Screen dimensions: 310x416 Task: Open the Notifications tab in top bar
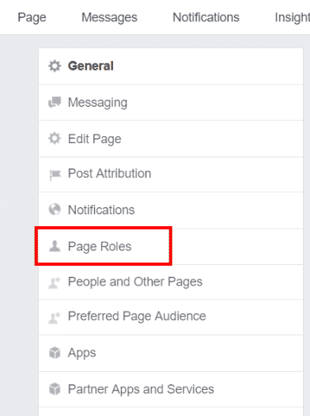[x=206, y=17]
